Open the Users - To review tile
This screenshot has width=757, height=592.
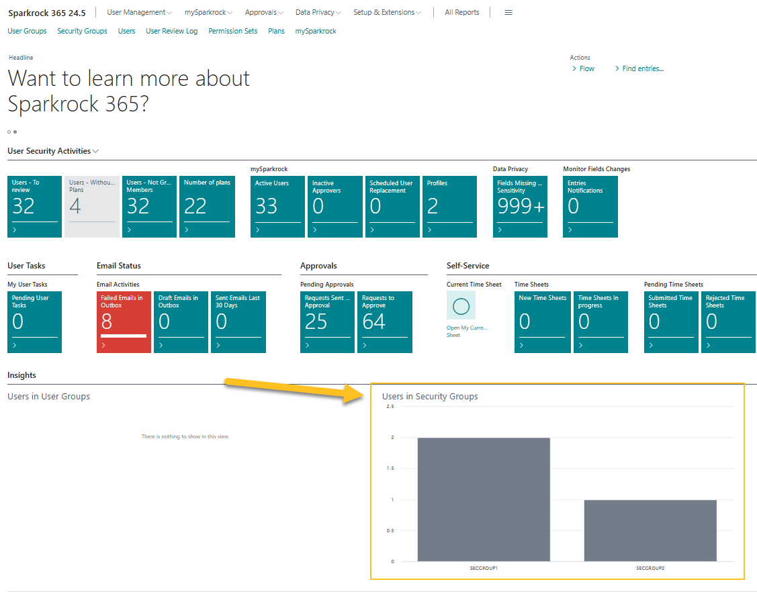pos(34,207)
